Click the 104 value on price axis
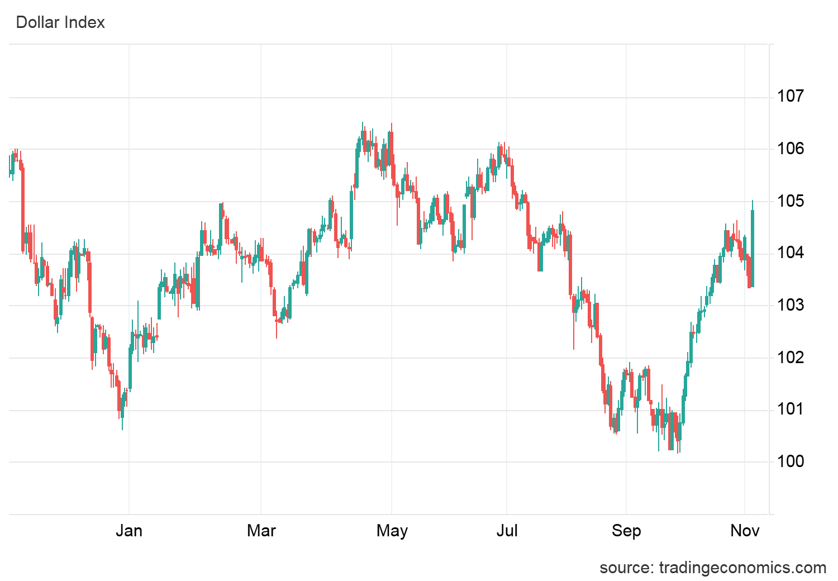 (791, 253)
